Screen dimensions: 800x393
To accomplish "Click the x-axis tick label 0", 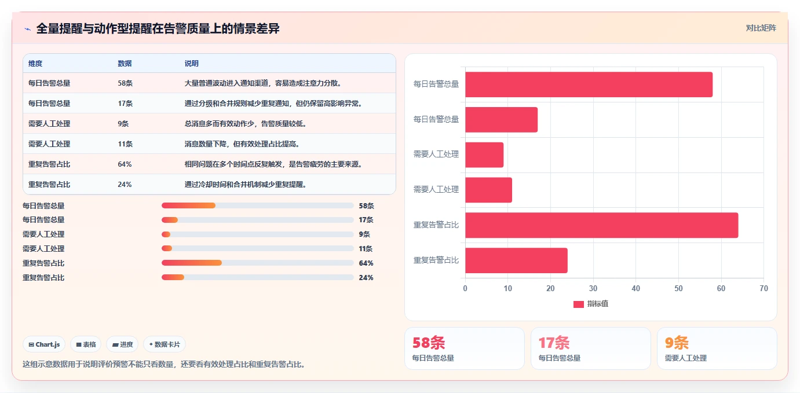I will 465,288.
